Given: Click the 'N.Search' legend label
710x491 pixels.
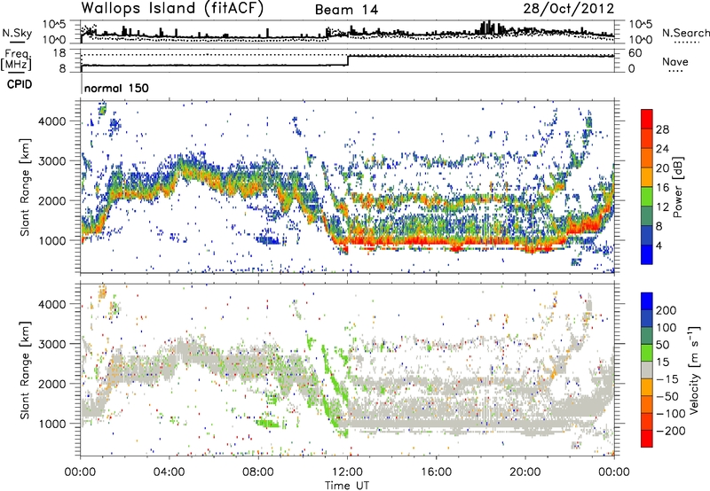Looking at the screenshot, I should pos(685,33).
